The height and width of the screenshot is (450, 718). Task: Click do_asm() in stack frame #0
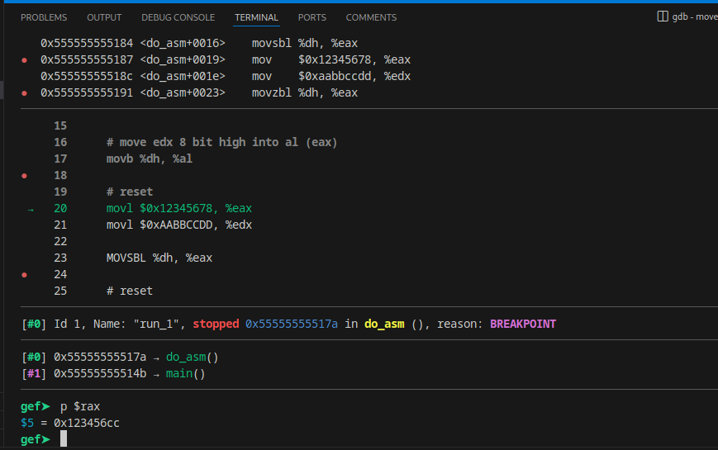point(193,358)
